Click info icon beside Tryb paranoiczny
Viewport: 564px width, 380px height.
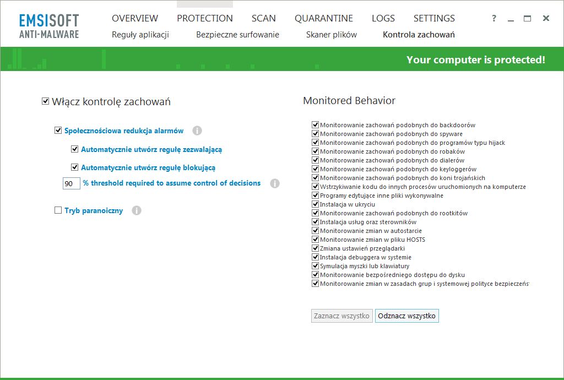click(x=137, y=210)
